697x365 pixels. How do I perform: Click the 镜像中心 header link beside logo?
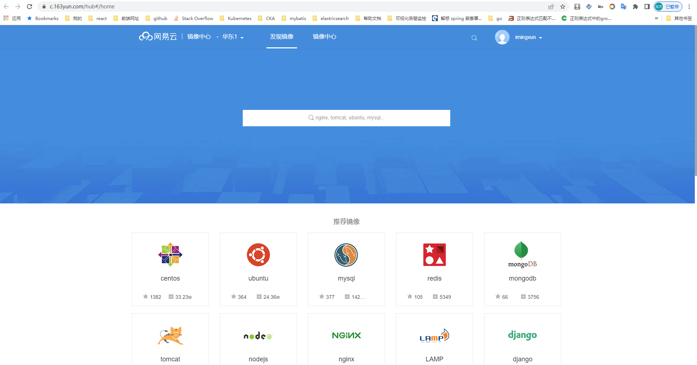tap(199, 37)
